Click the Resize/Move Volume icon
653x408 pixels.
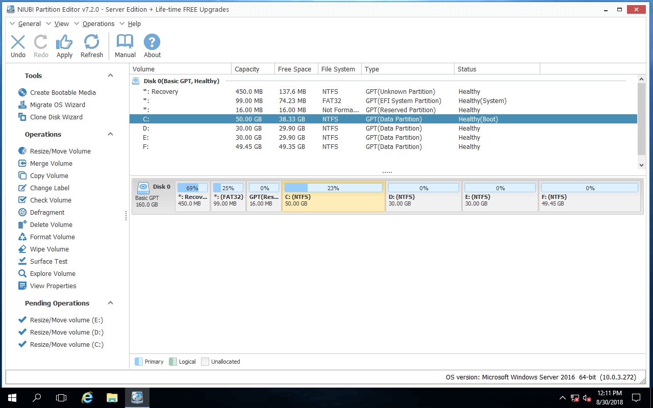(x=22, y=151)
